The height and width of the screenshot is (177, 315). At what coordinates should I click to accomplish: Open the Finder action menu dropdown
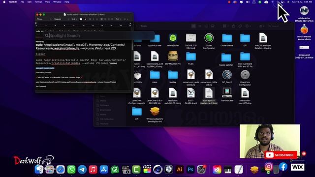(248, 26)
